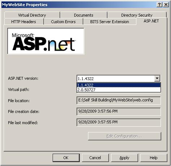The image size is (171, 166).
Task: Open the Custom Errors tab
Action: pyautogui.click(x=63, y=22)
